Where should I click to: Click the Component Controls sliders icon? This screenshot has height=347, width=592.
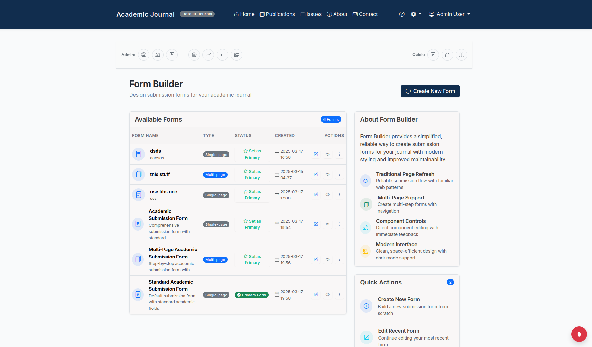coord(365,228)
